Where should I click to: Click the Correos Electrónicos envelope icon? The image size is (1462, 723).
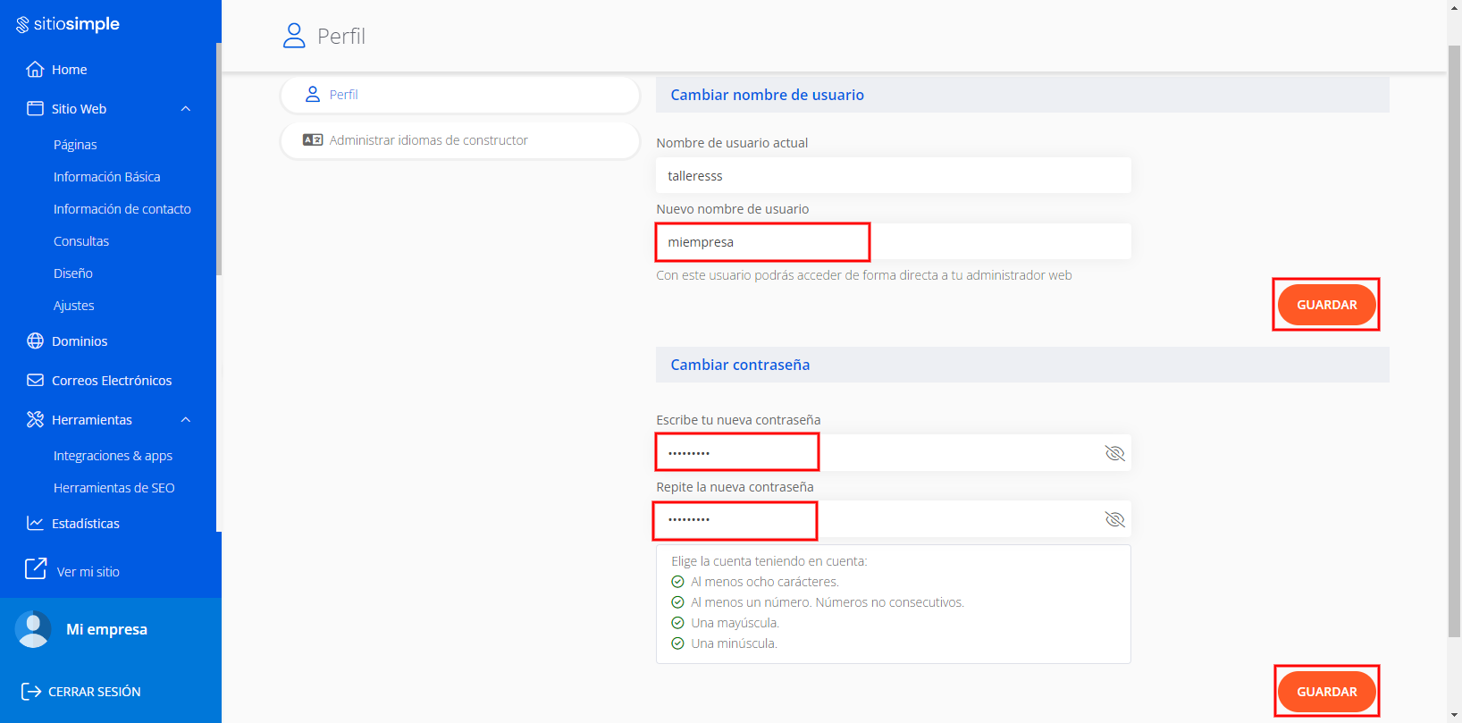pos(35,381)
